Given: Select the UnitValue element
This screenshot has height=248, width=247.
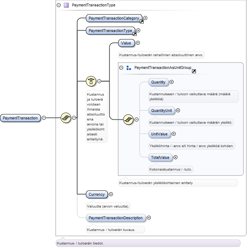Looking at the screenshot, I should (159, 134).
